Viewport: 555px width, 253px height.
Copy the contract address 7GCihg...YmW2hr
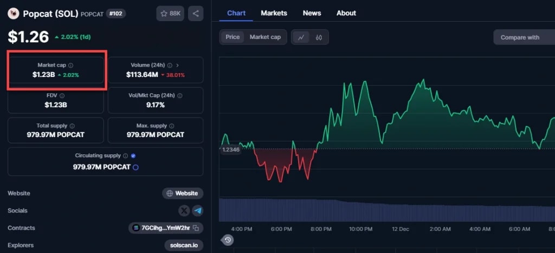[196, 228]
